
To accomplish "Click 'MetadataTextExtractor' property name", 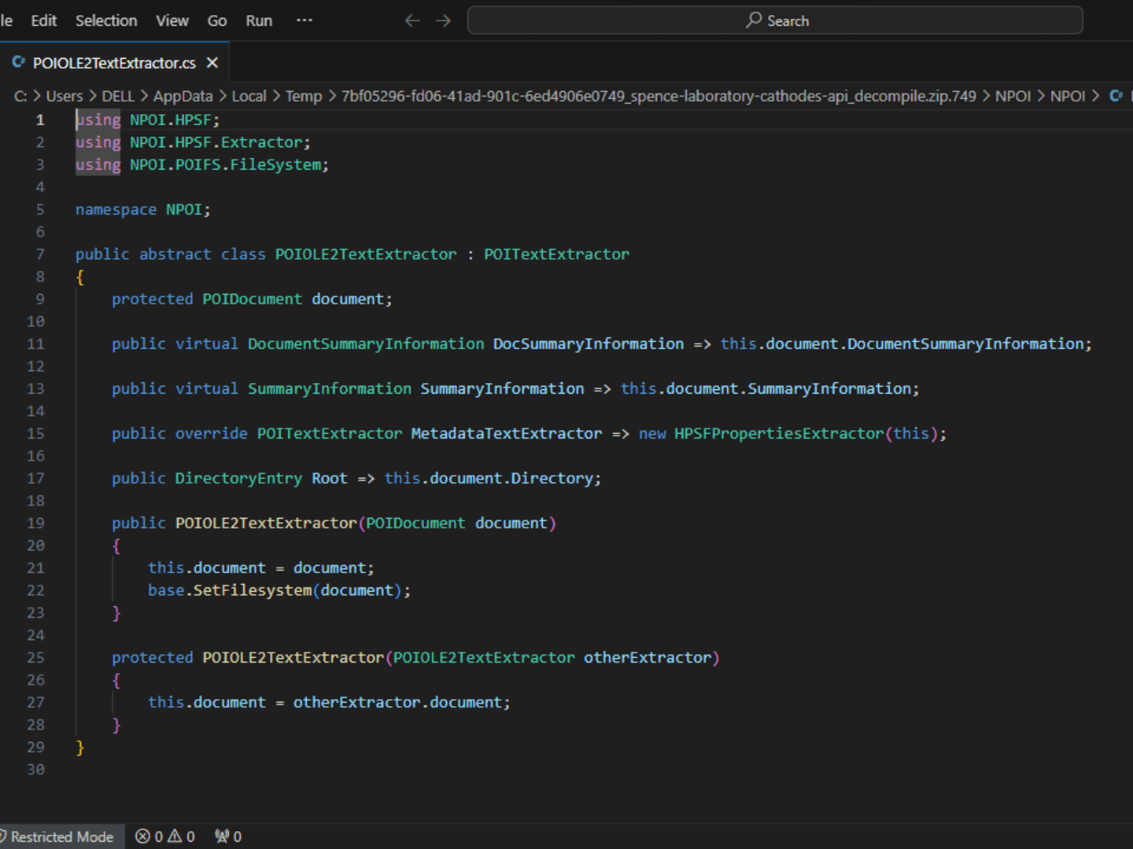I will point(507,433).
